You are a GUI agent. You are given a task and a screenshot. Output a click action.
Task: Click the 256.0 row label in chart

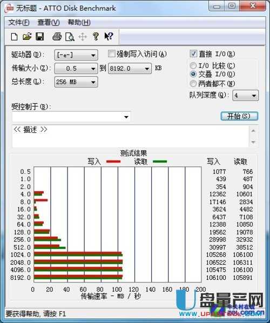coord(22,239)
